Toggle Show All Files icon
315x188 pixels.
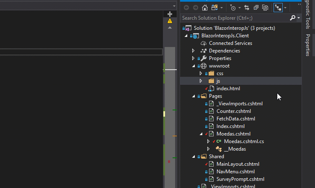pyautogui.click(x=265, y=8)
